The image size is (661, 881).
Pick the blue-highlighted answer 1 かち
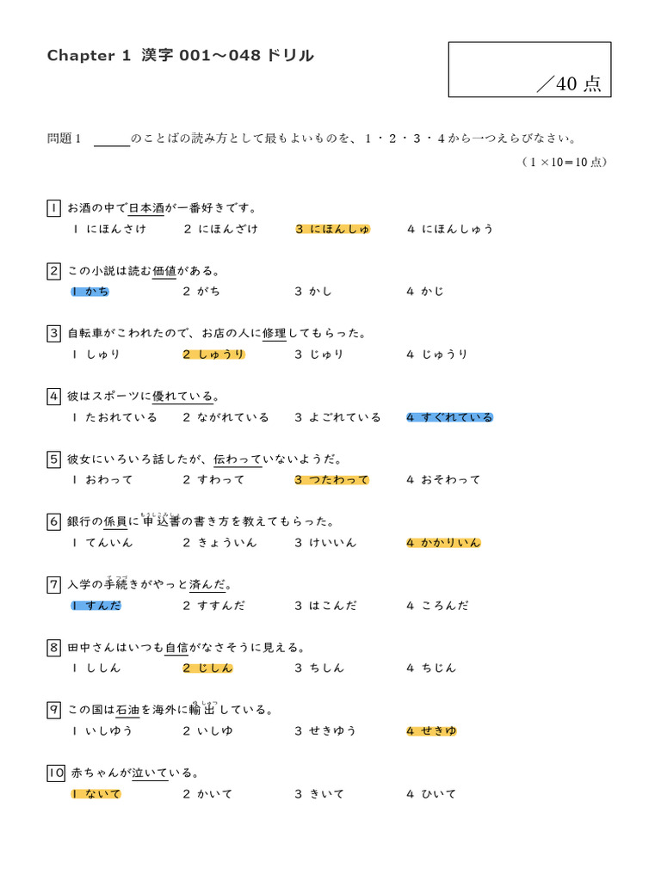point(90,292)
